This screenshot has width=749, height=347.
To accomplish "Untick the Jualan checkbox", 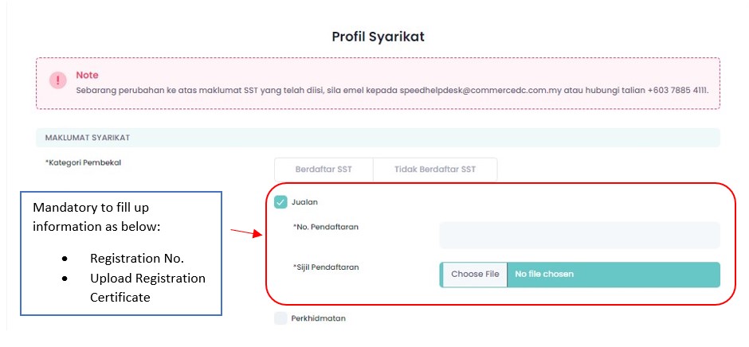I will [x=280, y=202].
